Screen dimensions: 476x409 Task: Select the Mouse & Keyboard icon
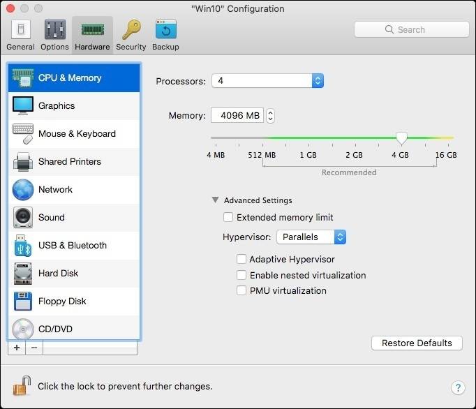point(23,133)
